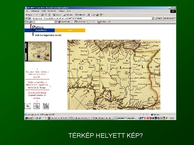Click the Gallica logo

click(37, 27)
